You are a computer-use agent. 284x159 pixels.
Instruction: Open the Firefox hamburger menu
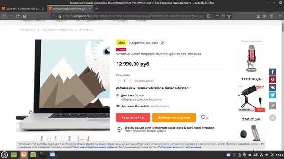click(280, 16)
